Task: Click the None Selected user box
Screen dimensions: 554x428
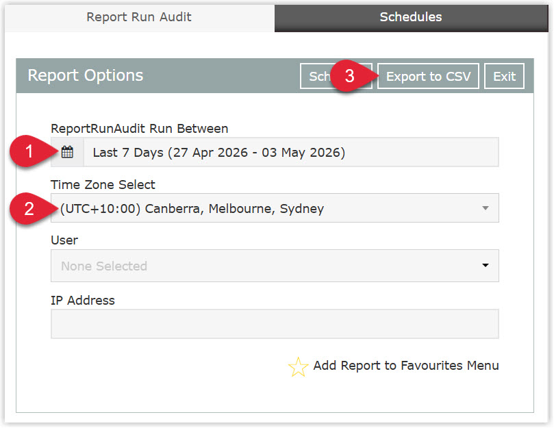Action: (x=275, y=266)
